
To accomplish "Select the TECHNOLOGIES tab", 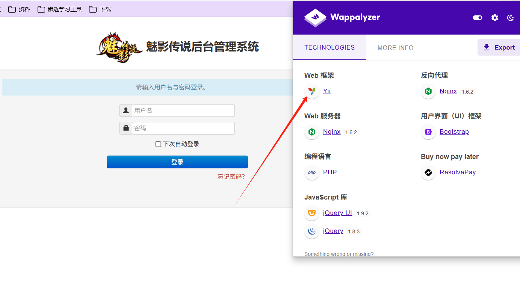I will 330,47.
